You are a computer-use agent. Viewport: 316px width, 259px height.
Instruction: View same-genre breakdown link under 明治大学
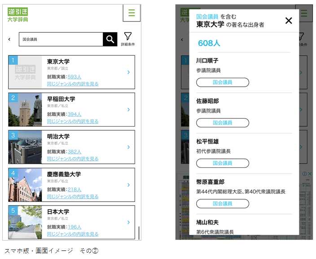[73, 159]
